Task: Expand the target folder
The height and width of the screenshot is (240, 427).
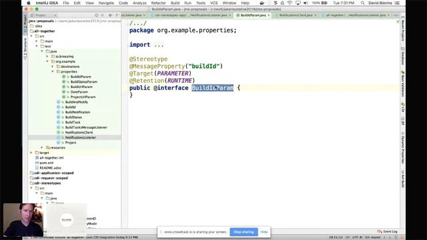Action: click(31, 153)
